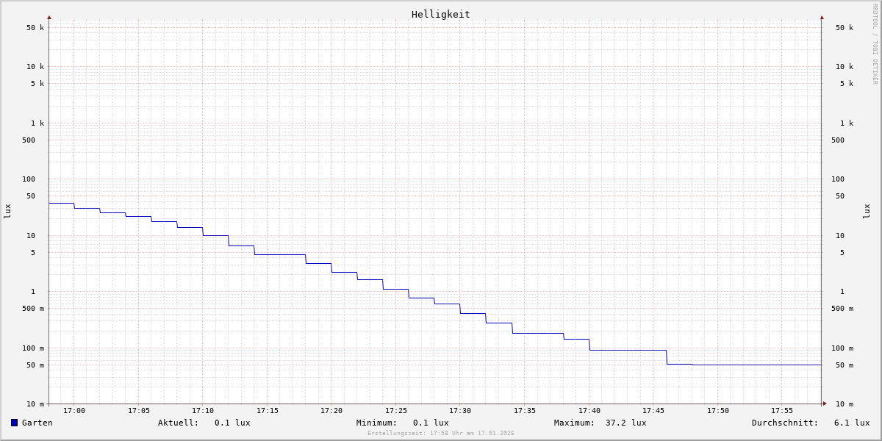Viewport: 882px width, 441px height.
Task: Click the 500 m label on left axis
Action: click(x=33, y=309)
